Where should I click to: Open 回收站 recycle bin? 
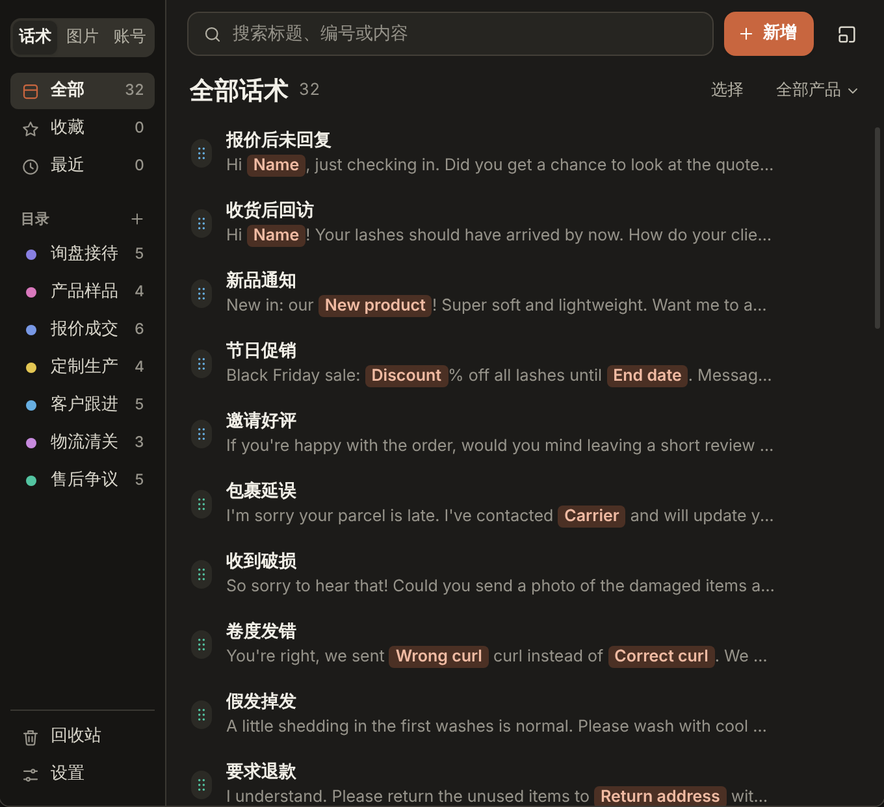[83, 736]
